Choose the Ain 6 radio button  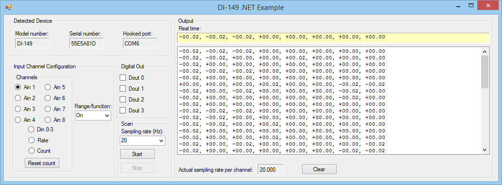coord(55,98)
